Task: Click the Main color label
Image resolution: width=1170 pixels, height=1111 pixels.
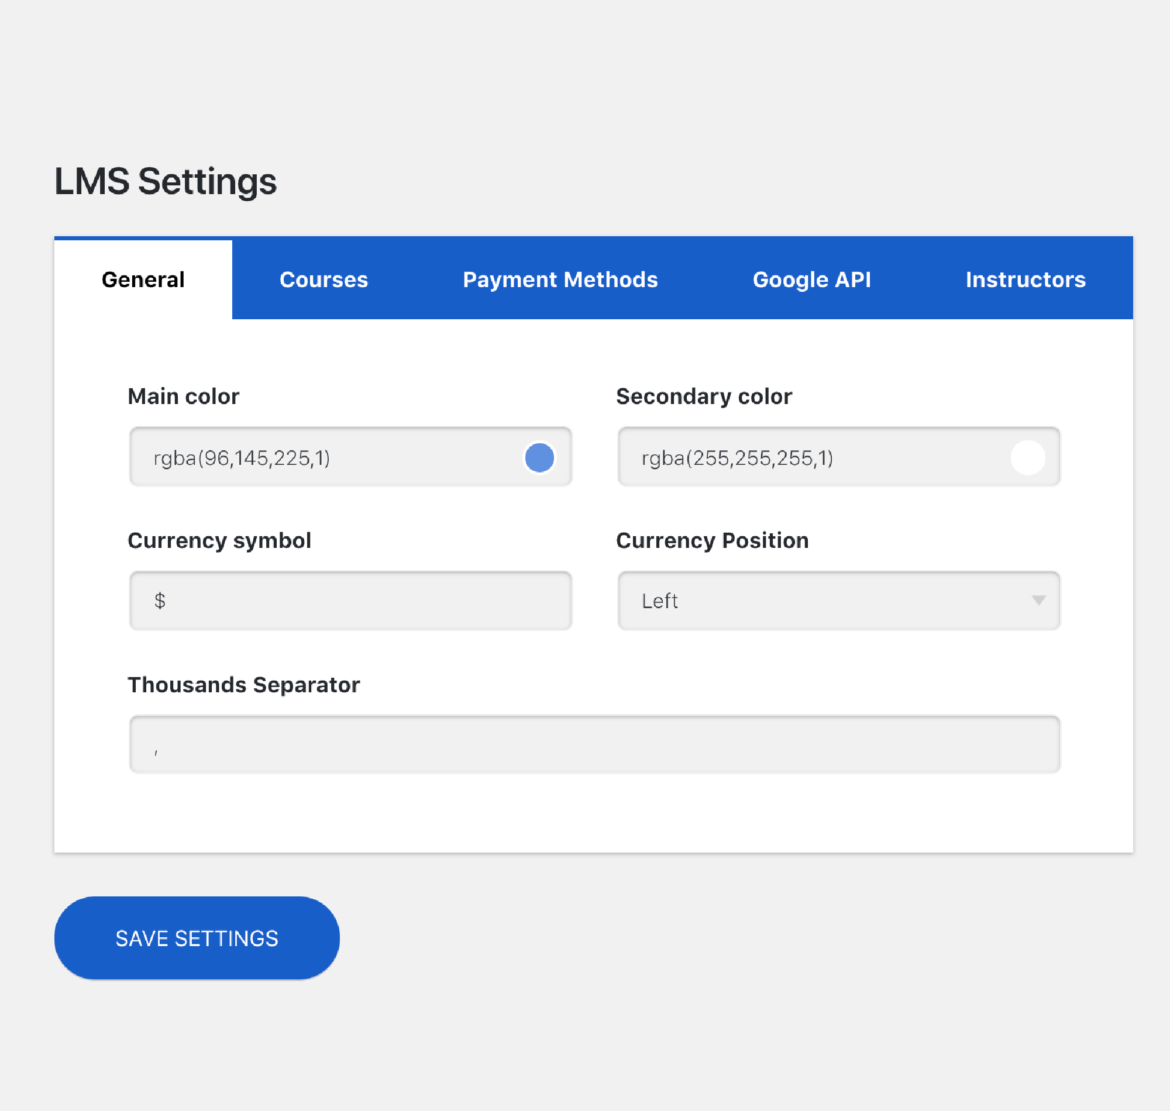Action: 184,396
